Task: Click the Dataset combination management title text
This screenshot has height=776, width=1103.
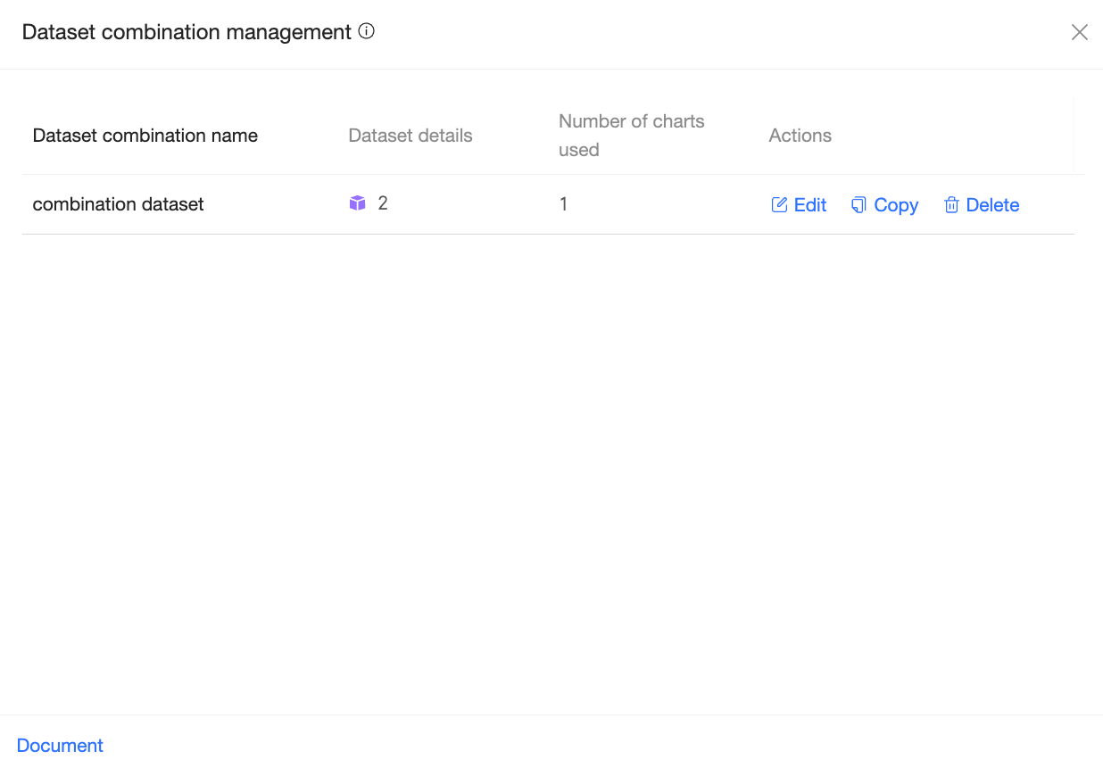Action: (187, 32)
